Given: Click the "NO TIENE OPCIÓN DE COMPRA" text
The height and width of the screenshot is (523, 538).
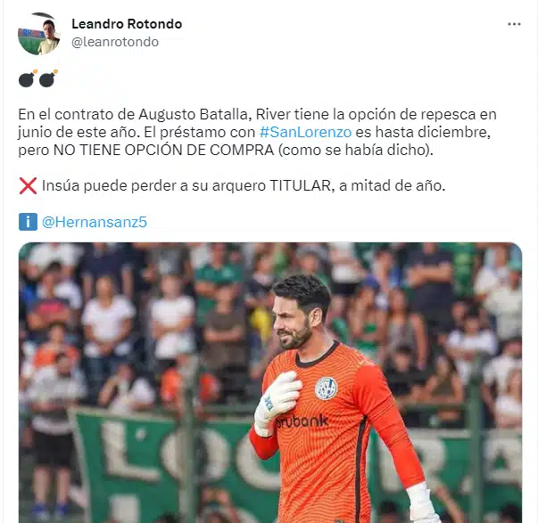Looking at the screenshot, I should coord(163,150).
